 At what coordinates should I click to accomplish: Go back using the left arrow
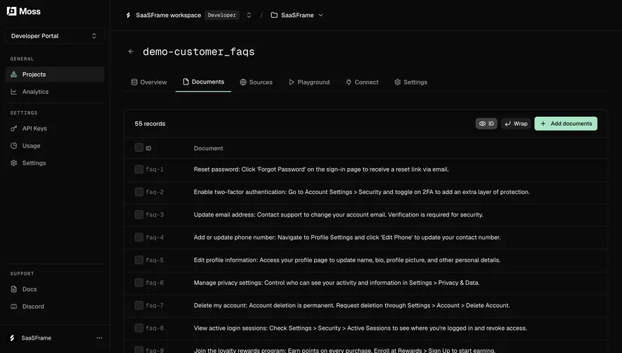(x=131, y=51)
